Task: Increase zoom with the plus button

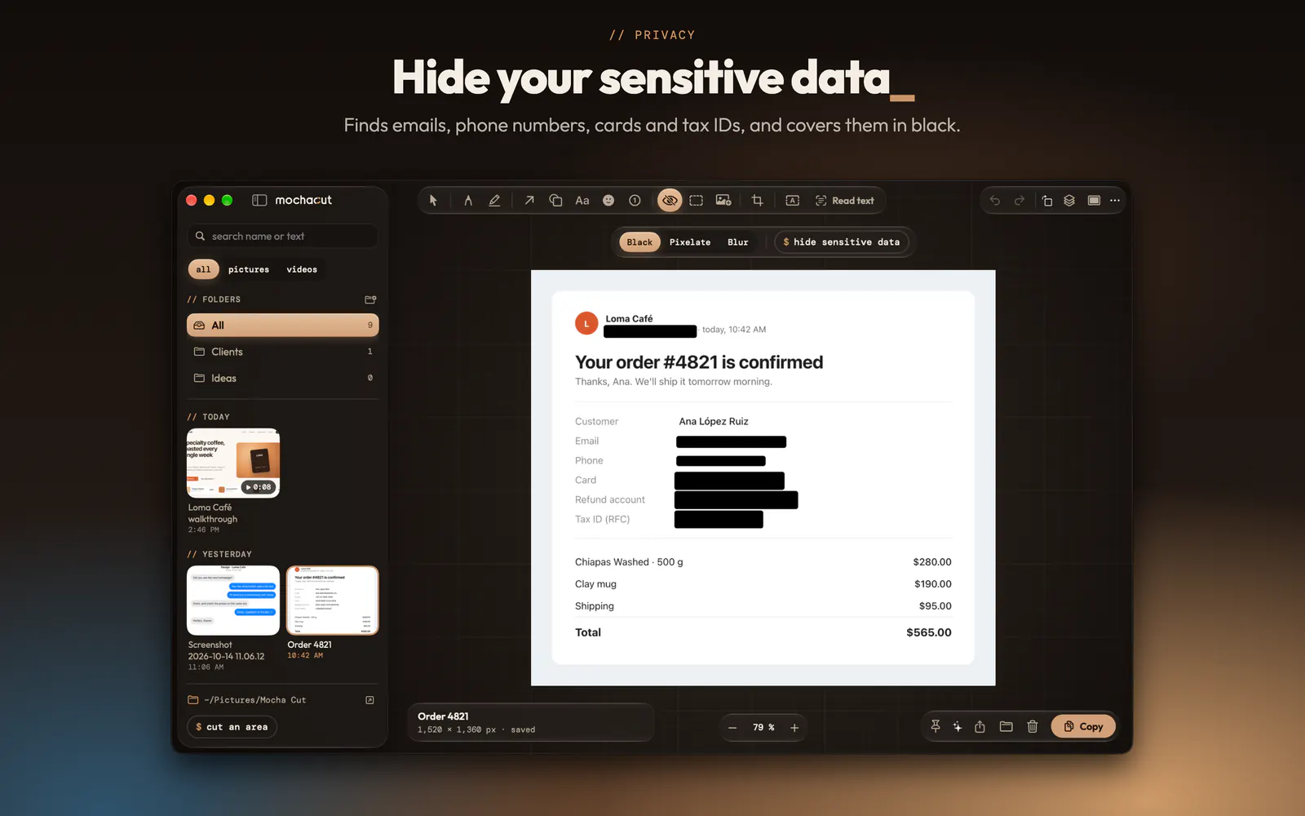Action: point(794,728)
